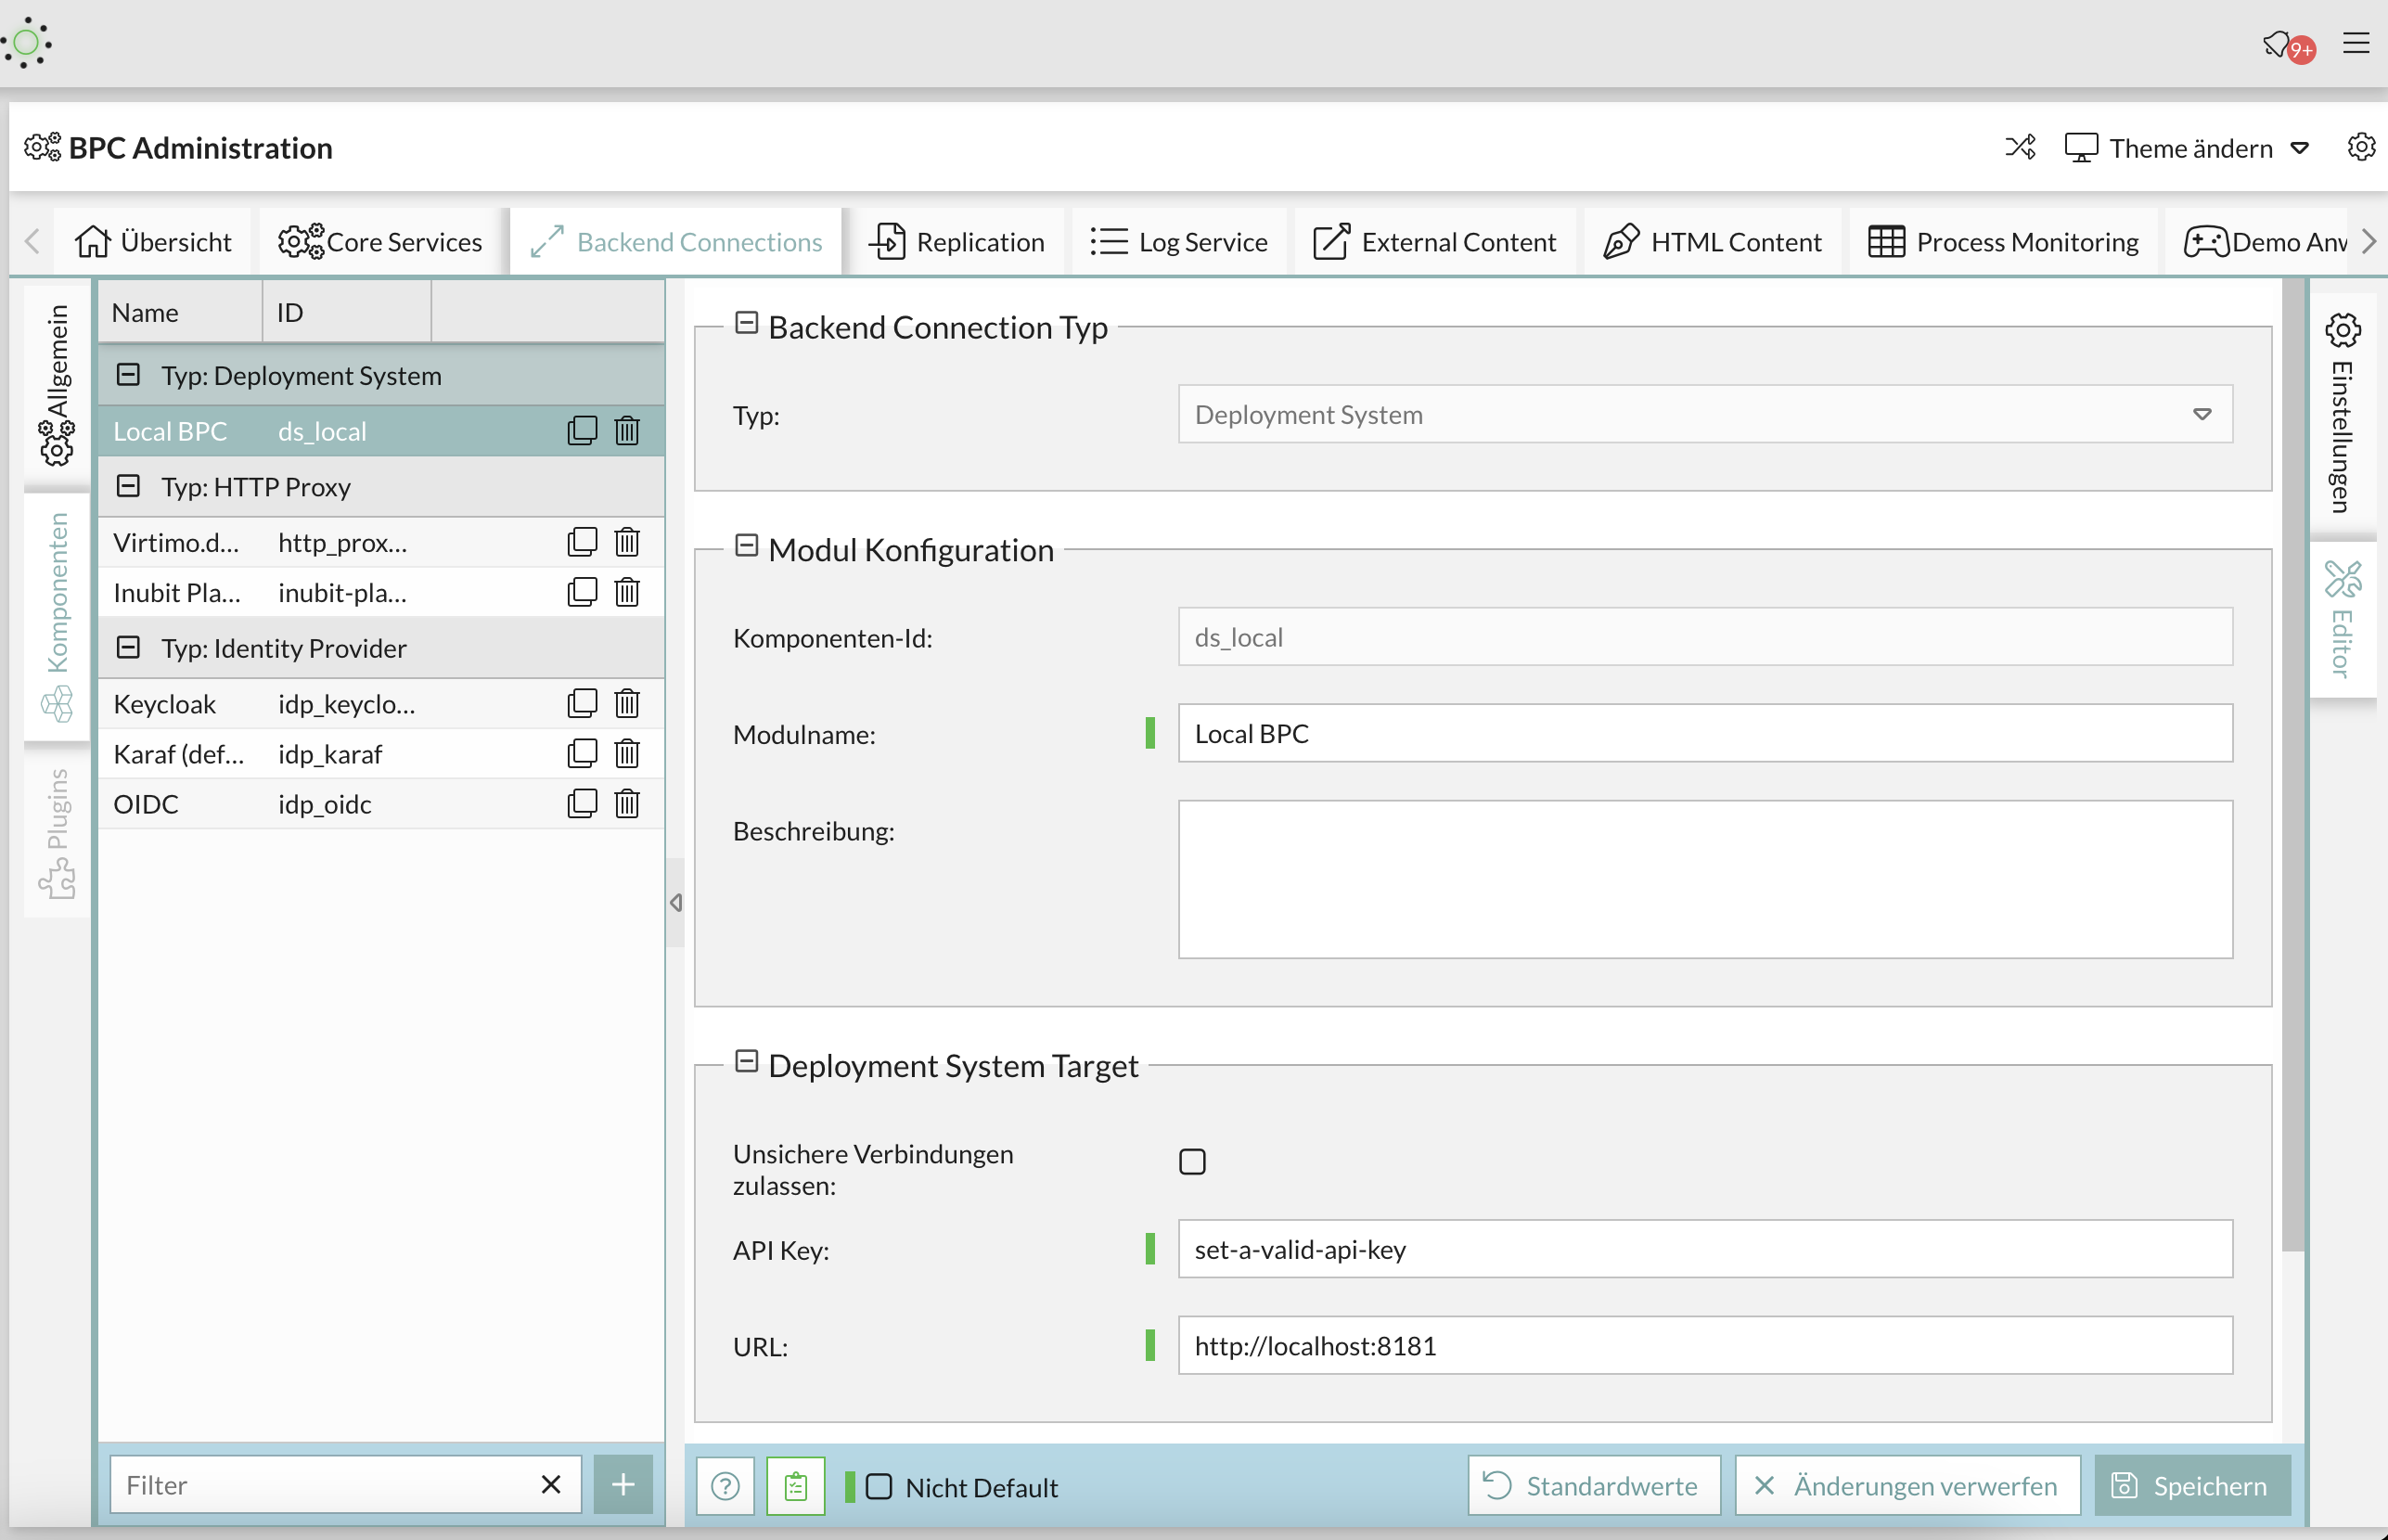2388x1540 pixels.
Task: Toggle Unsichere Verbindungen zulassen checkbox
Action: click(x=1192, y=1162)
